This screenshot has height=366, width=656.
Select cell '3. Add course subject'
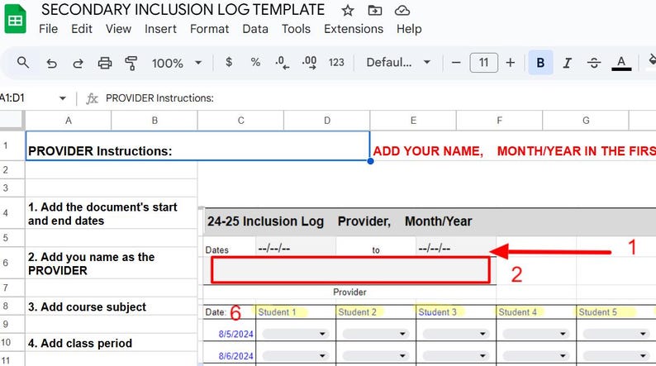111,307
